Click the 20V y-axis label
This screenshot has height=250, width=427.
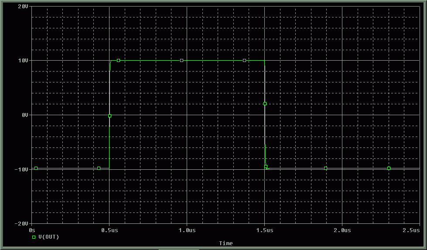point(23,7)
